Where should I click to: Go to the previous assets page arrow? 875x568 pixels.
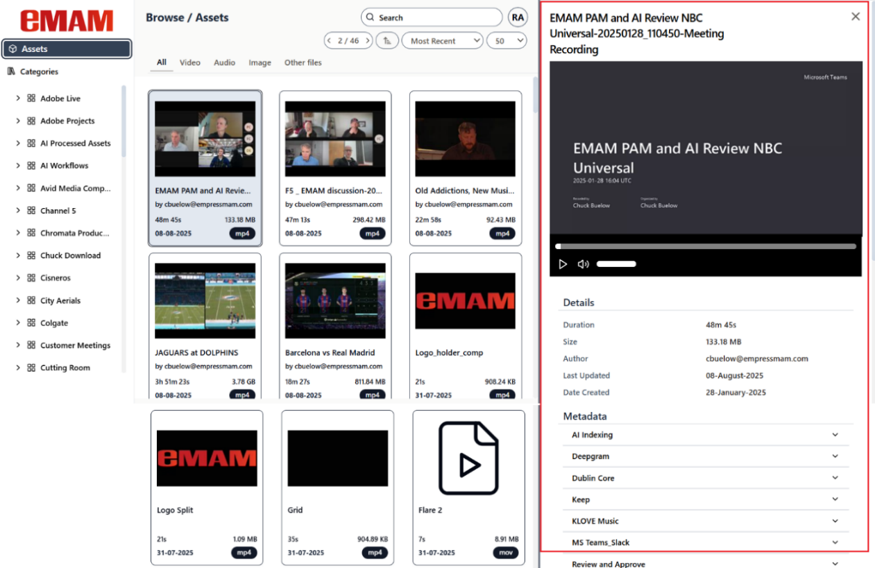point(330,41)
